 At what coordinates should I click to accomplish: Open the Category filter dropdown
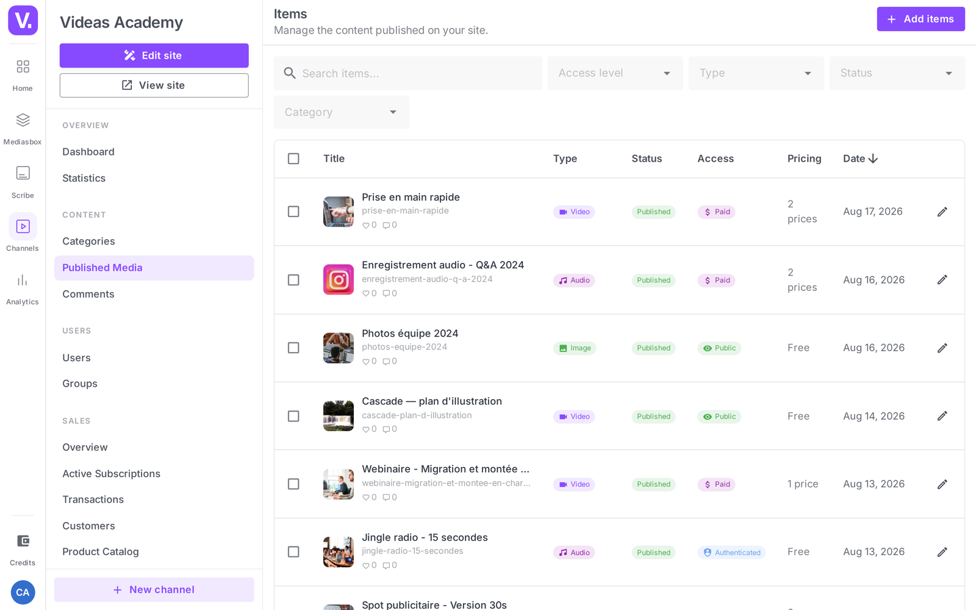click(341, 112)
